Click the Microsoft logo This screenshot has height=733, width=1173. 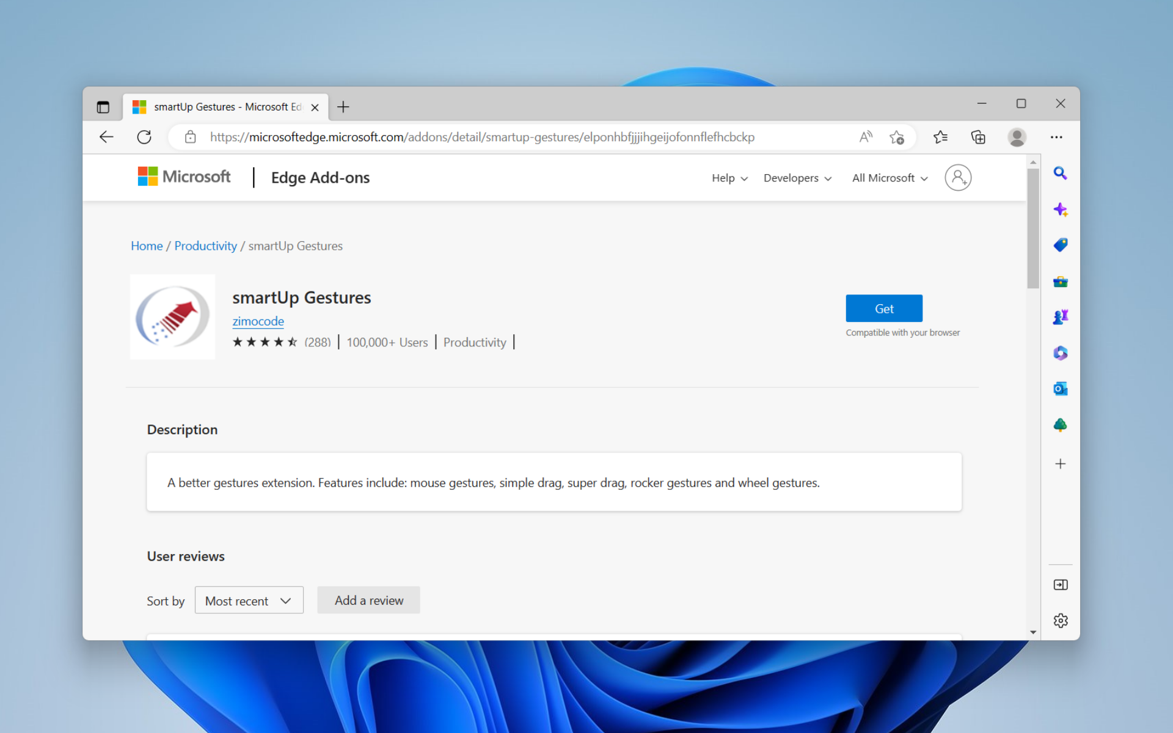pos(184,177)
